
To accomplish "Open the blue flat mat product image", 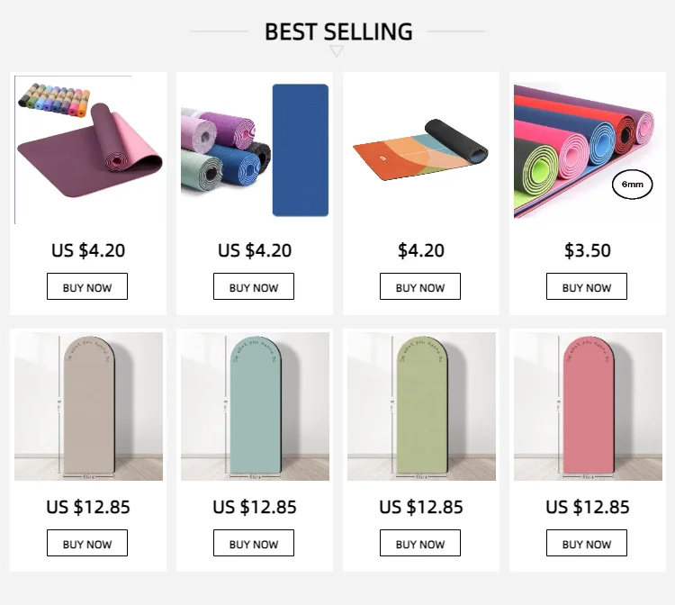I will [x=255, y=149].
